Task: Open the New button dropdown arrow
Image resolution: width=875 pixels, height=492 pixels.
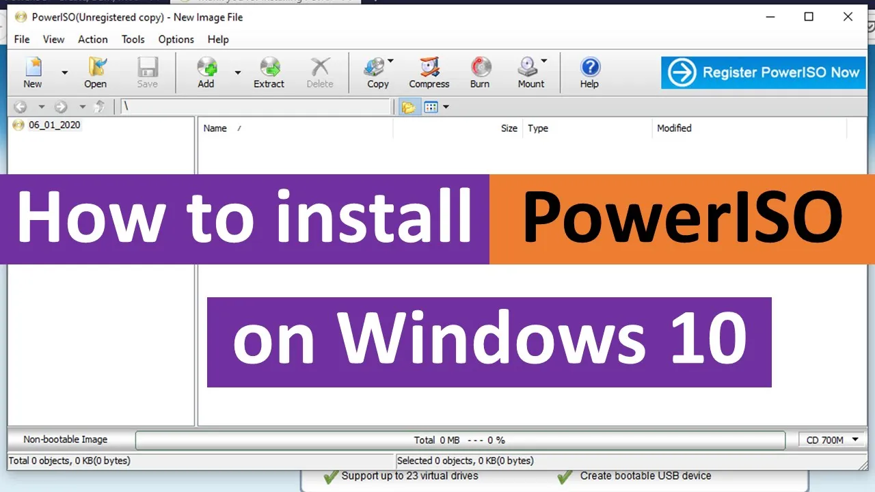Action: click(x=65, y=72)
